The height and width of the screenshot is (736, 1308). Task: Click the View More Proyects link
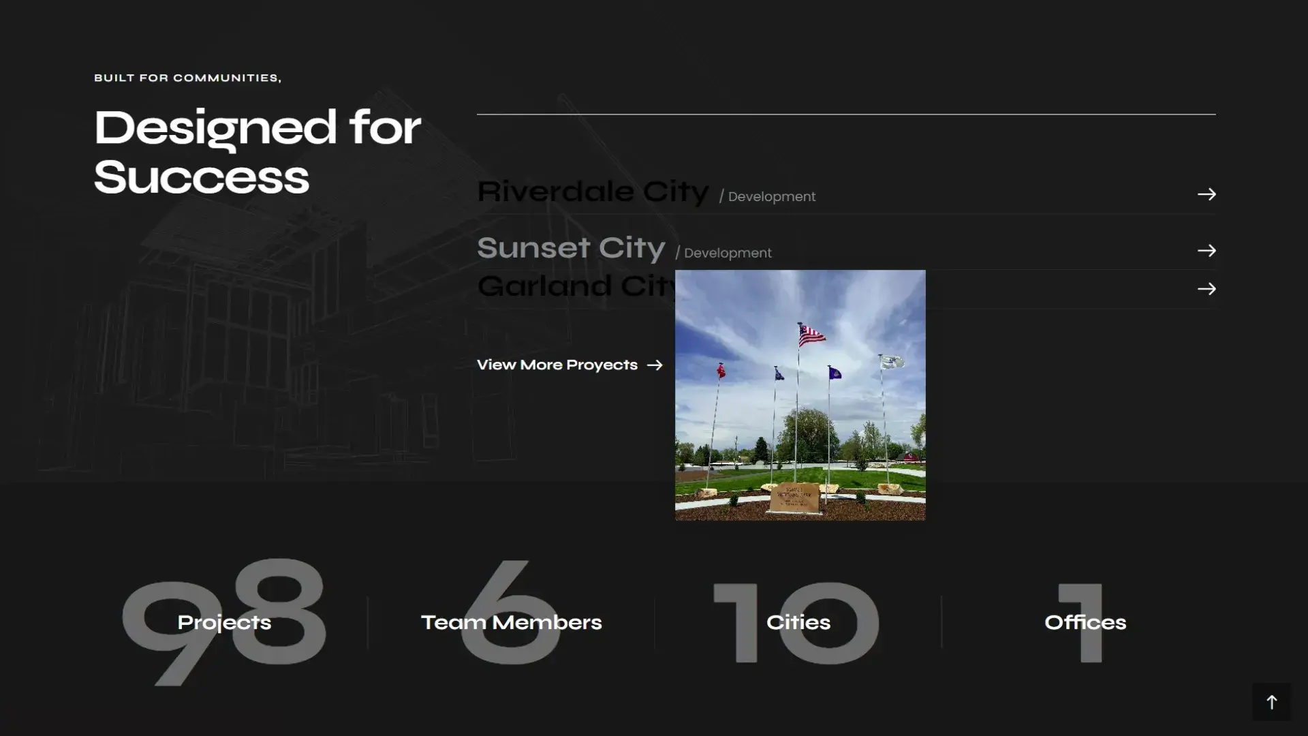point(557,365)
